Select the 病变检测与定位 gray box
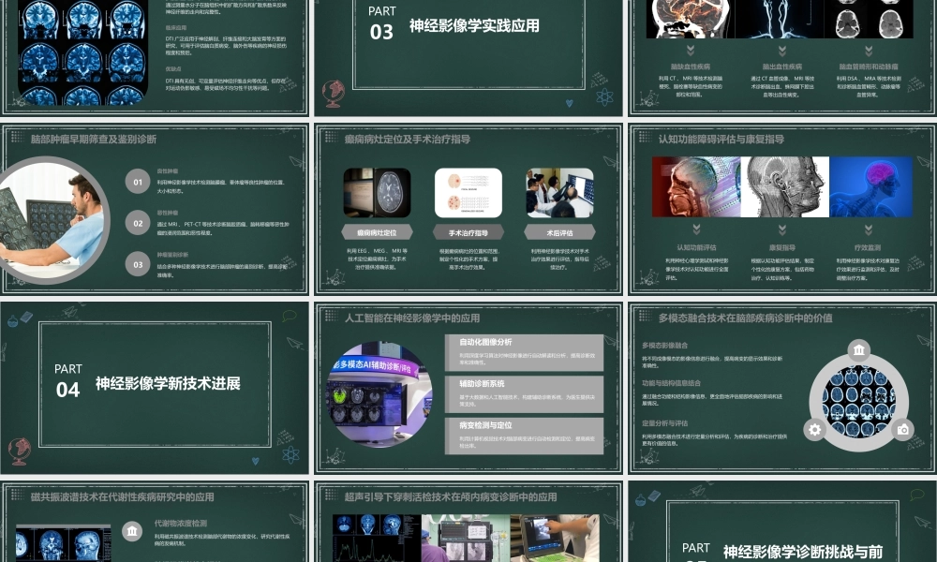 [524, 436]
